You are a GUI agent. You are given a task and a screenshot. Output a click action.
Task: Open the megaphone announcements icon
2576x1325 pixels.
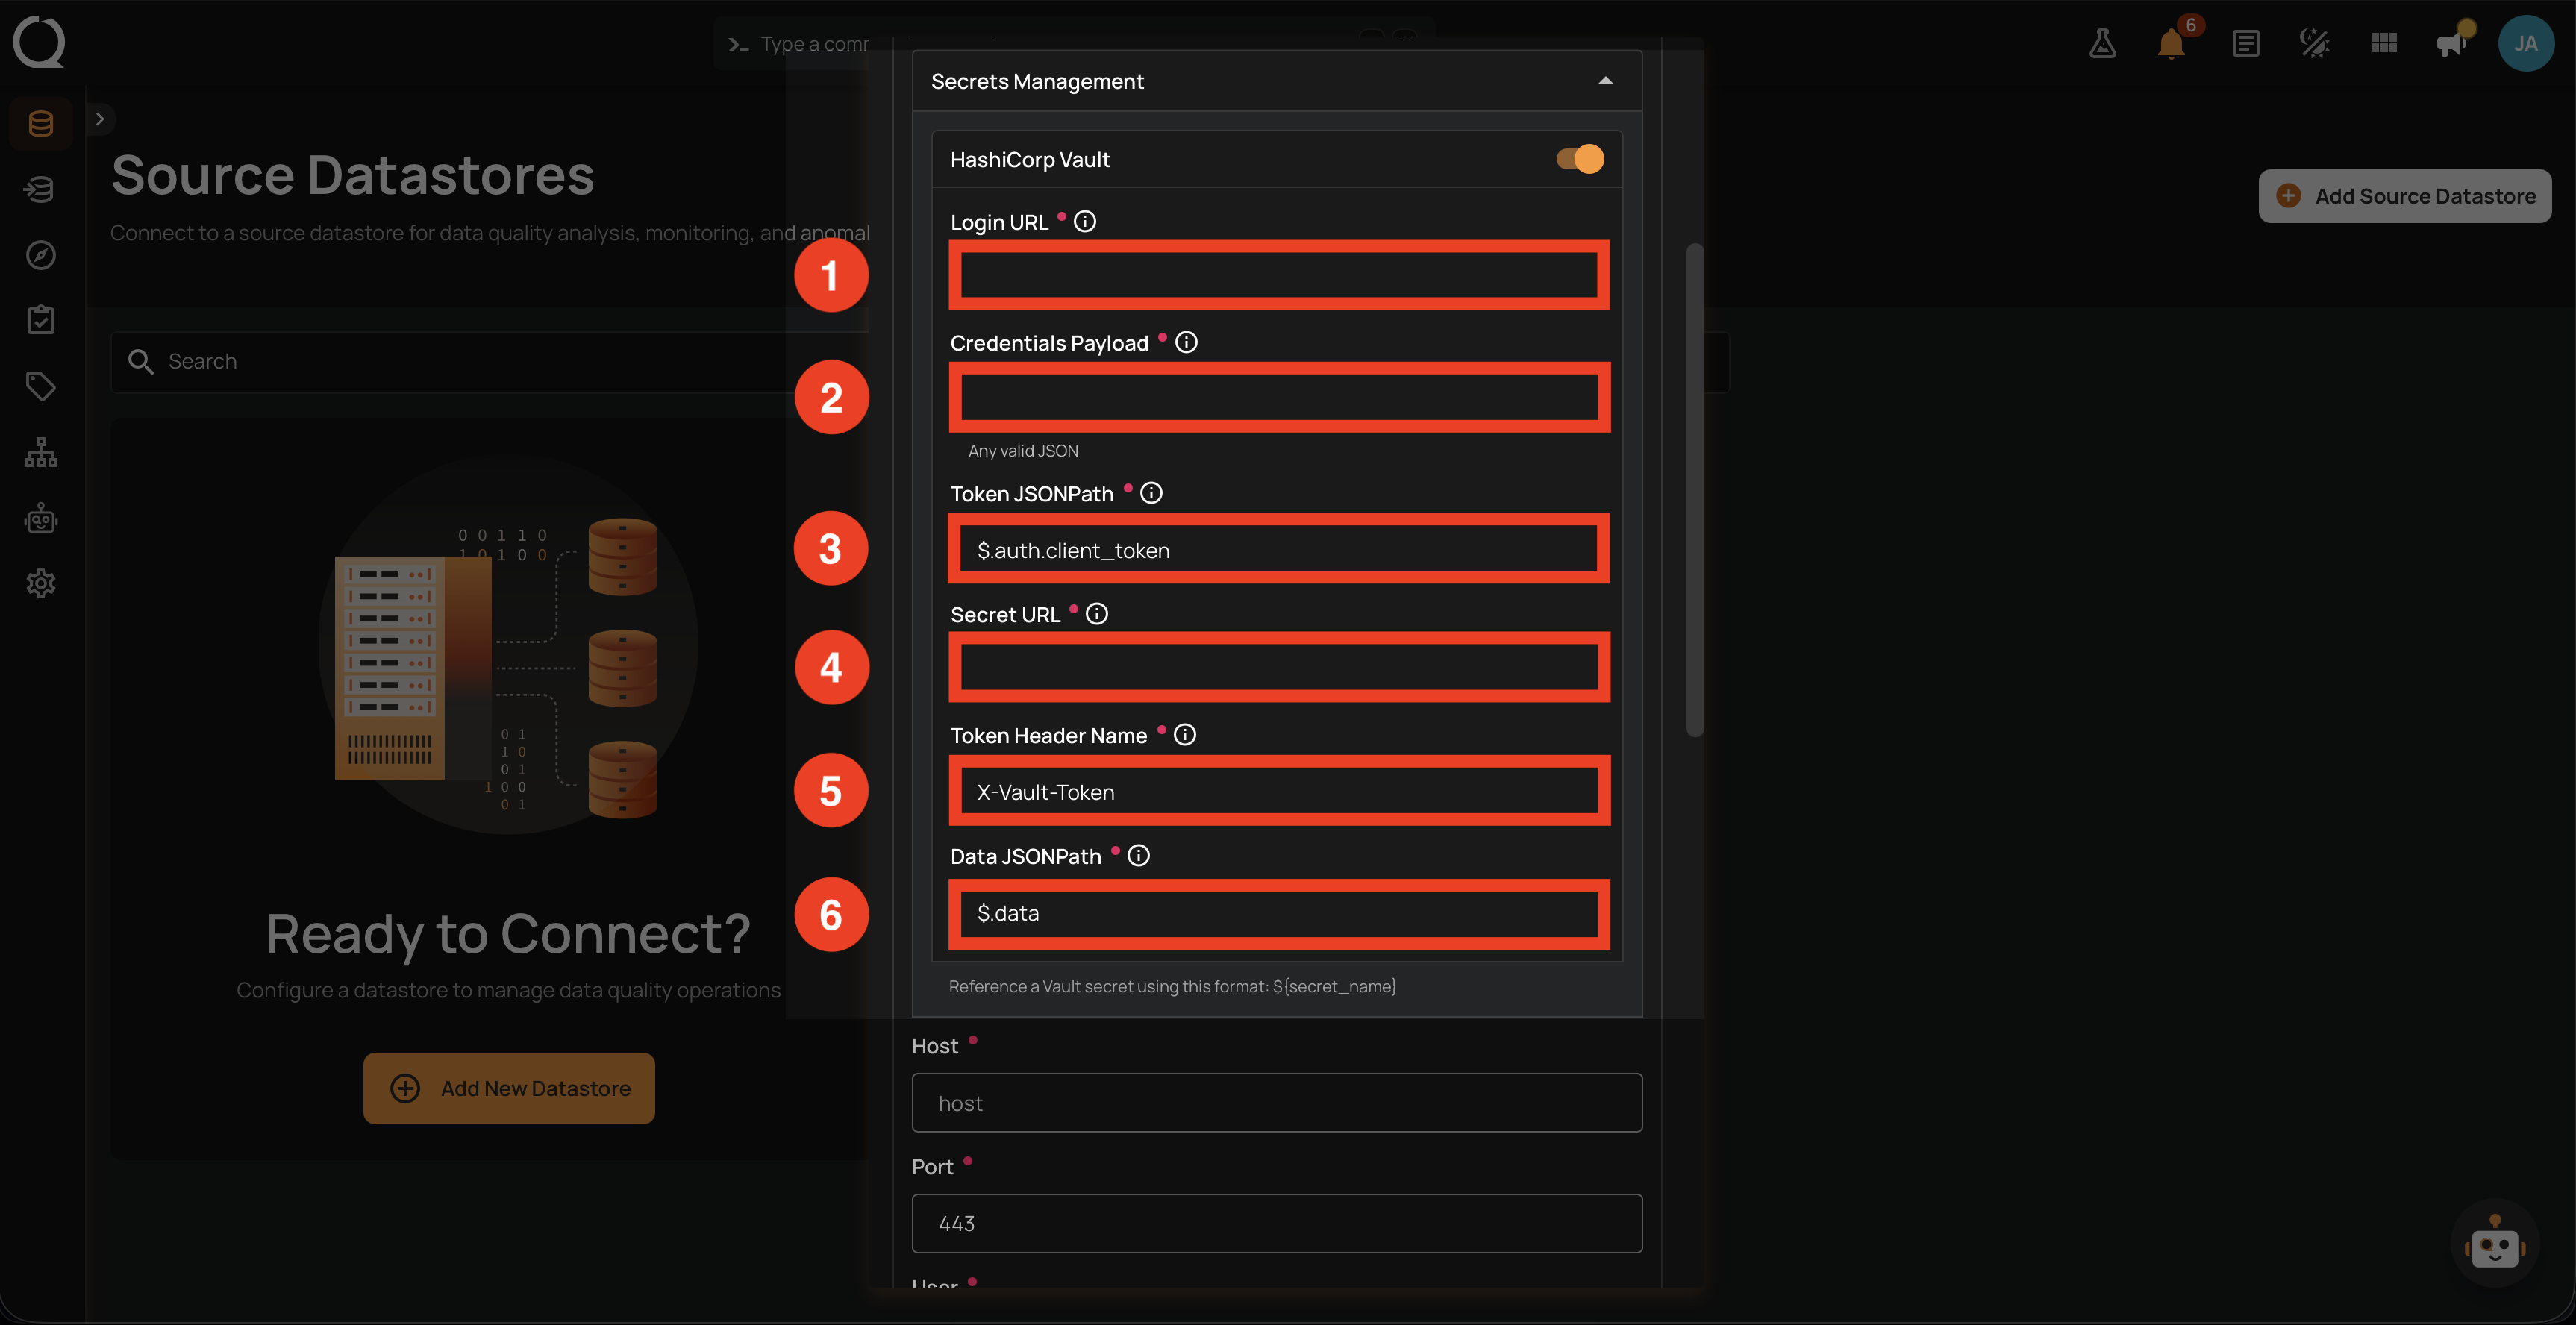pos(2452,43)
